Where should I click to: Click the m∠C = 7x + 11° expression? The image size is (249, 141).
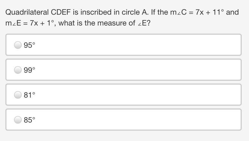(197, 12)
